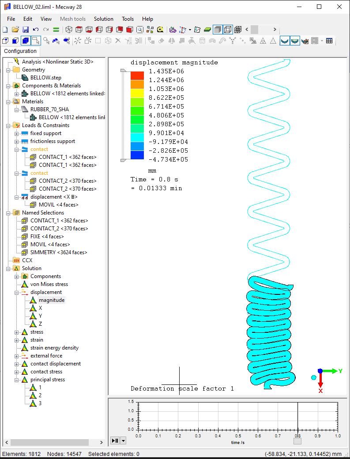The height and width of the screenshot is (459, 350).
Task: Click the timeline slider handle at 0.8 s
Action: (297, 440)
